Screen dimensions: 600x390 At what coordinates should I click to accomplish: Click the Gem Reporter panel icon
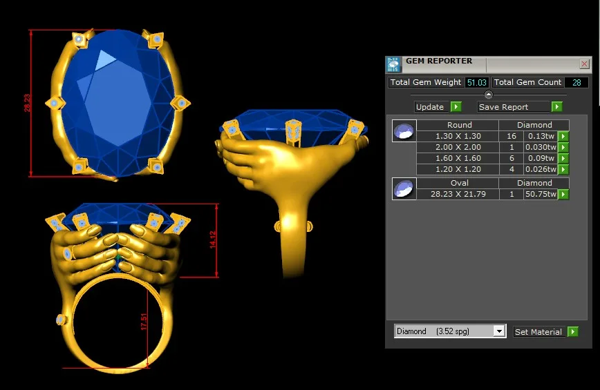coord(393,64)
